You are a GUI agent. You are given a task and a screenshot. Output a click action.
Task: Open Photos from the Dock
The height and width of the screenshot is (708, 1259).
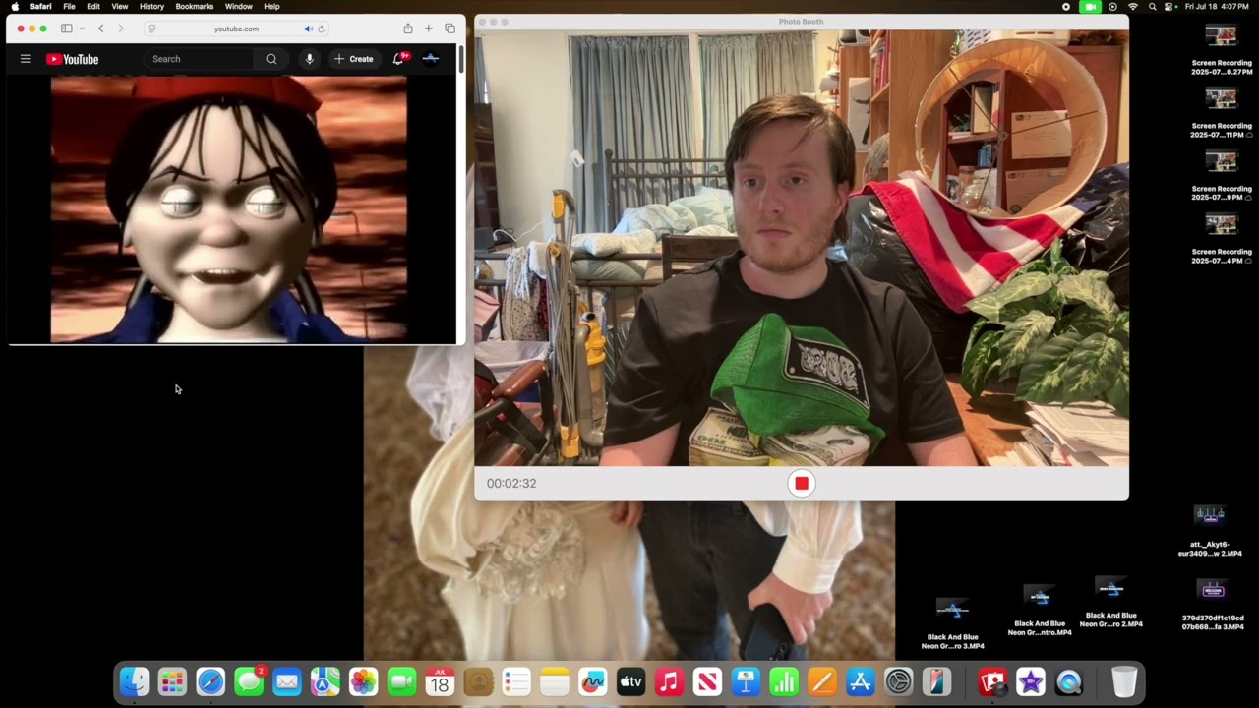363,681
